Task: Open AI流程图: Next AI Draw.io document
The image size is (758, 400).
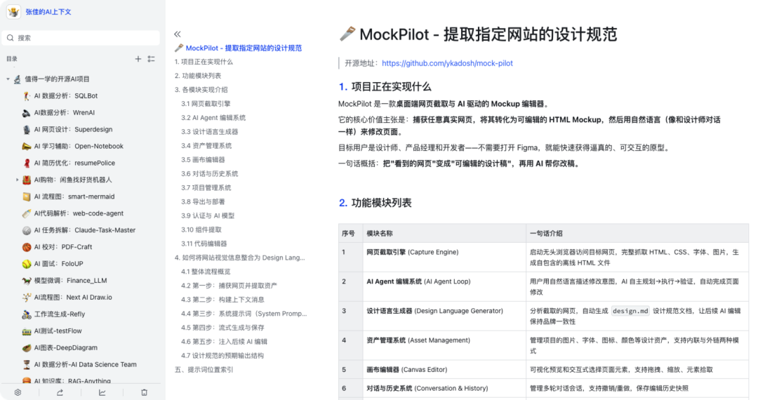Action: pos(73,297)
